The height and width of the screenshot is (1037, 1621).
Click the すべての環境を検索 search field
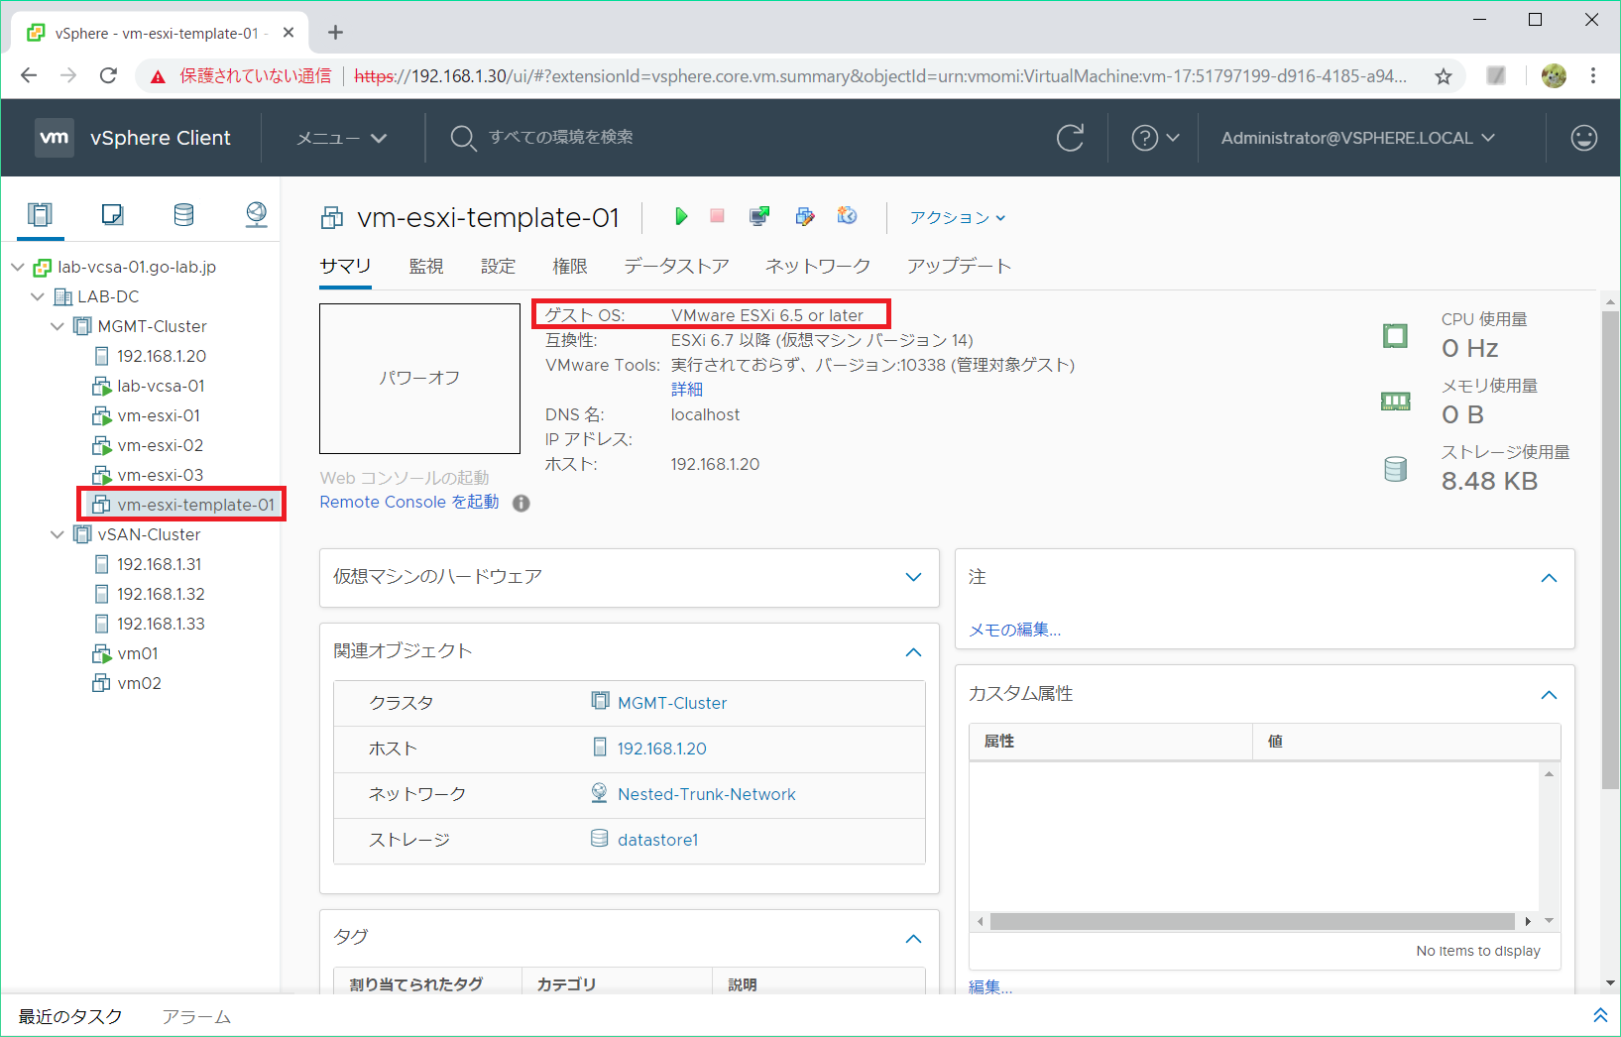pos(560,137)
